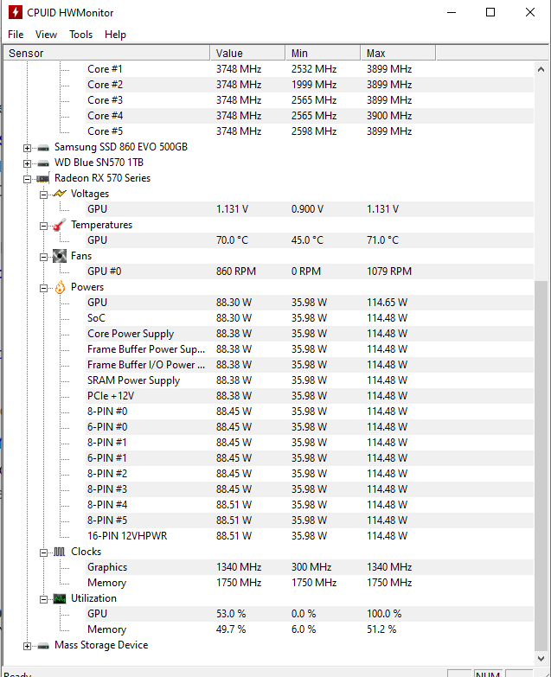Click the Temperatures thermometer icon
The height and width of the screenshot is (677, 551).
[x=60, y=225]
